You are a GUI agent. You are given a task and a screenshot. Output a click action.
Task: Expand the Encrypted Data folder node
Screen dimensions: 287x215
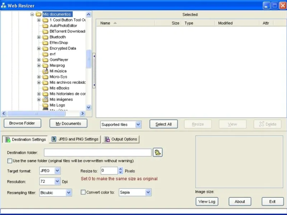[39, 48]
